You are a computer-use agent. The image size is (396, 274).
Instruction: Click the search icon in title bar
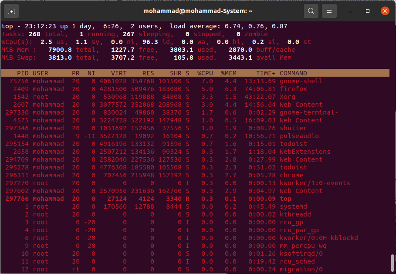point(311,11)
